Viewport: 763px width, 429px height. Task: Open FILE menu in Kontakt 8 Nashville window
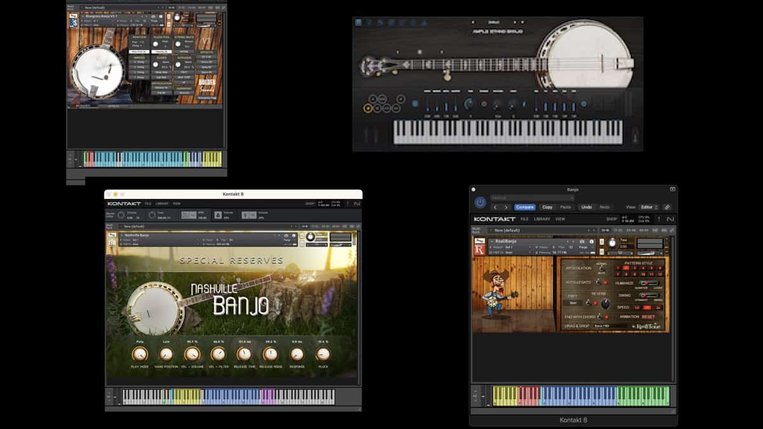click(x=148, y=203)
